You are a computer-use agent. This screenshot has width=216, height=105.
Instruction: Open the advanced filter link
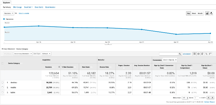click(187, 54)
